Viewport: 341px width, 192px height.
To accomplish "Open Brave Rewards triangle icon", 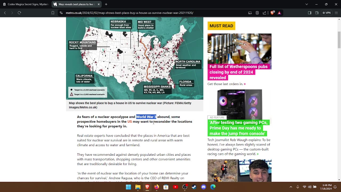I will 279,13.
